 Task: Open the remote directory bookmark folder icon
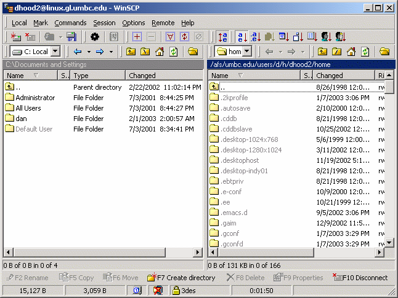click(384, 52)
